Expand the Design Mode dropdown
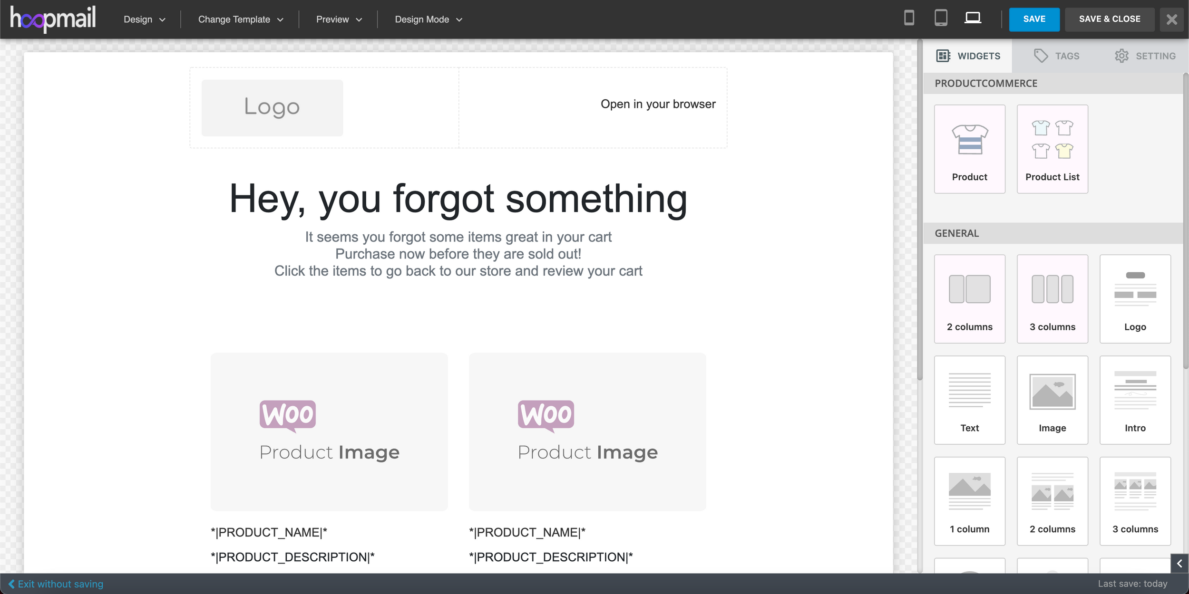The image size is (1189, 594). pyautogui.click(x=428, y=19)
